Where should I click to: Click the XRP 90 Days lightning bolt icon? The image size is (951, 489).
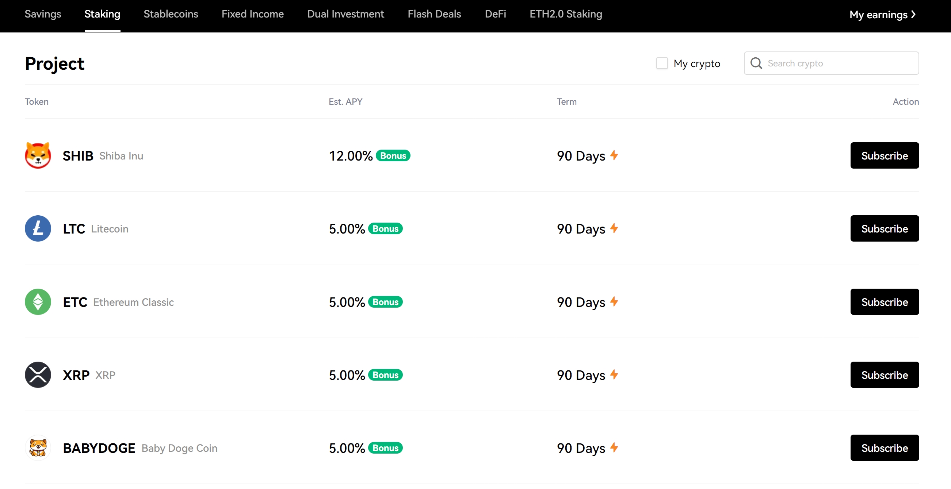[614, 374]
